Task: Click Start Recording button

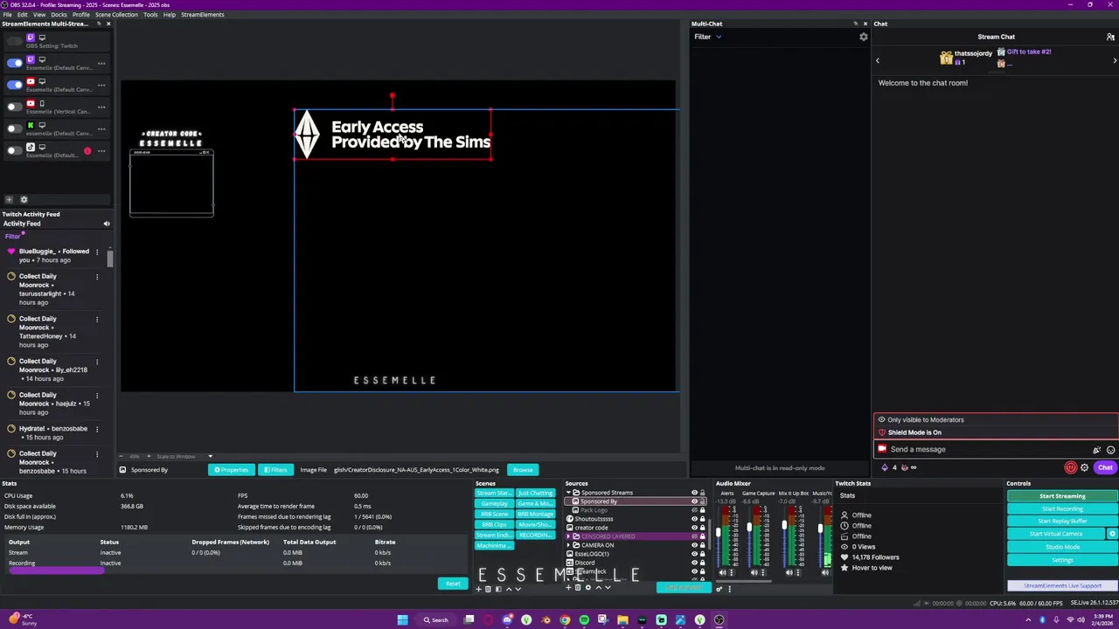Action: (1062, 508)
